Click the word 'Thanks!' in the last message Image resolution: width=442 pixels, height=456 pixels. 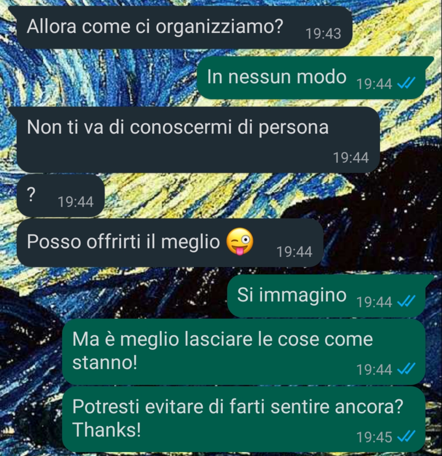tap(107, 430)
